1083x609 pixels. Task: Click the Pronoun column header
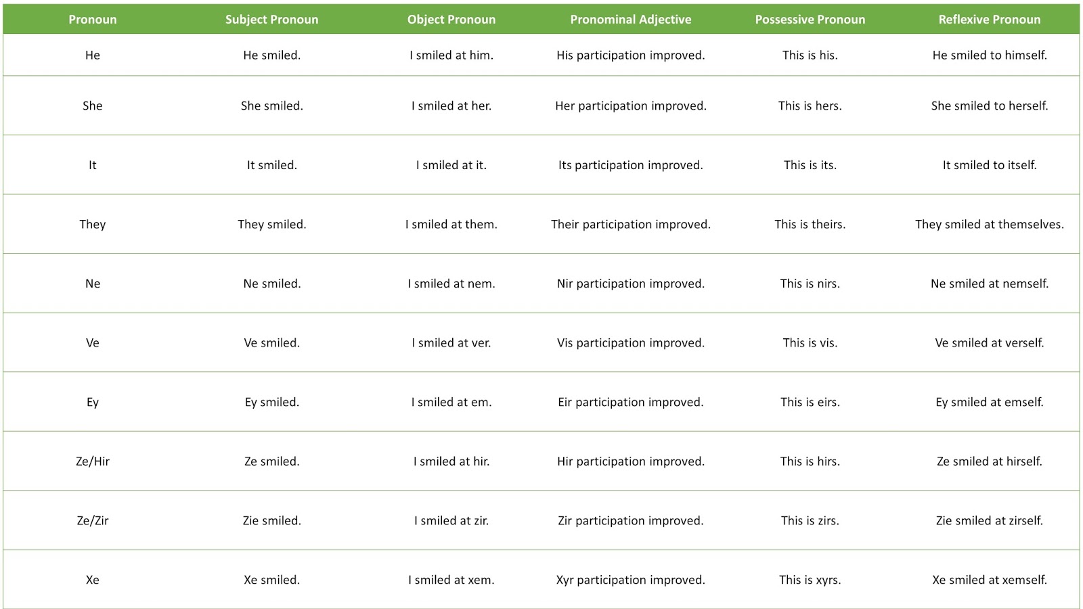(x=93, y=20)
